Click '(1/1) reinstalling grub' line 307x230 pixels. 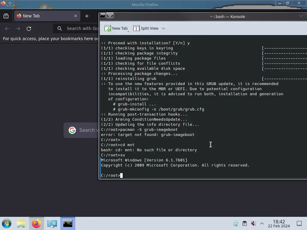(128, 79)
